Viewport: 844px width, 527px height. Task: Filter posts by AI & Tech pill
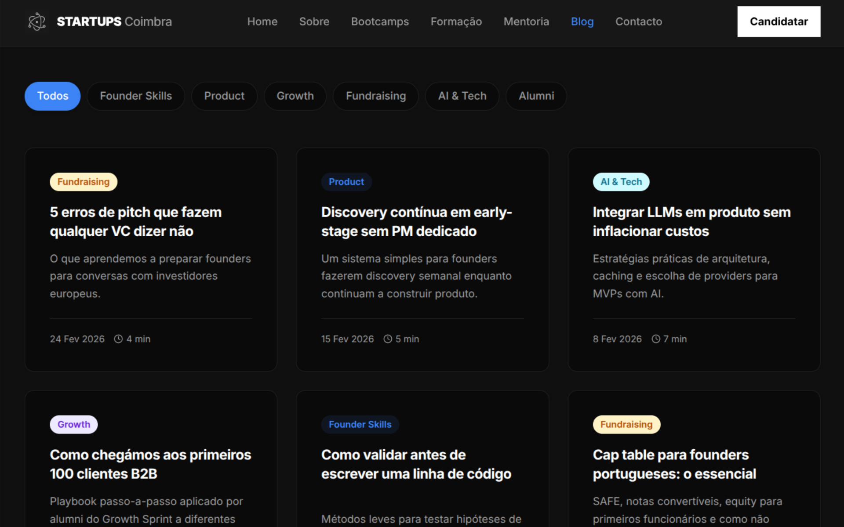click(462, 96)
